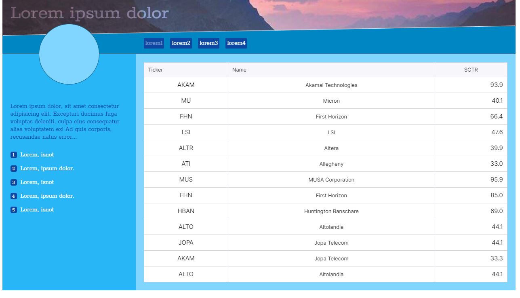Click the number 4 badge in sidebar

(13, 196)
